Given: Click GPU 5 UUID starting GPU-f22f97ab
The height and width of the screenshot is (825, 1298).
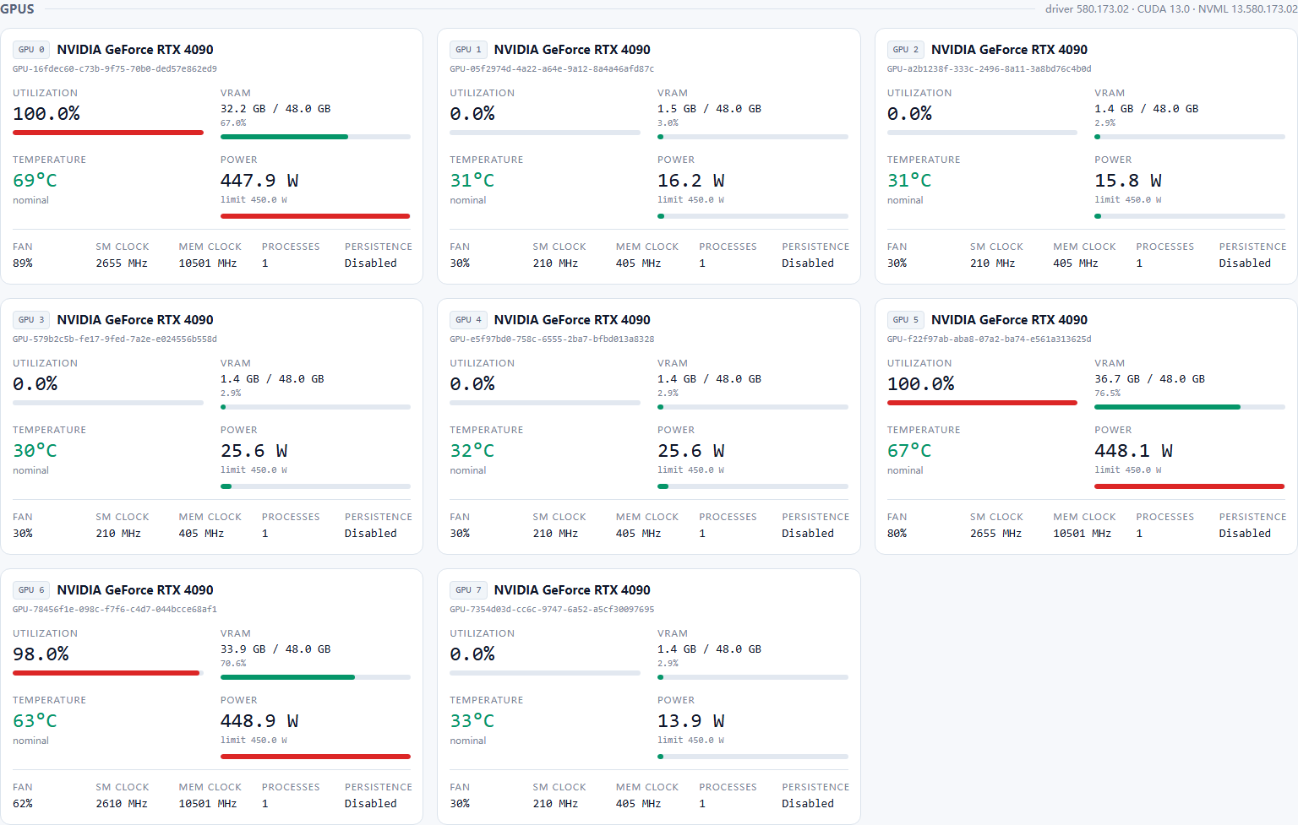Looking at the screenshot, I should (x=989, y=339).
